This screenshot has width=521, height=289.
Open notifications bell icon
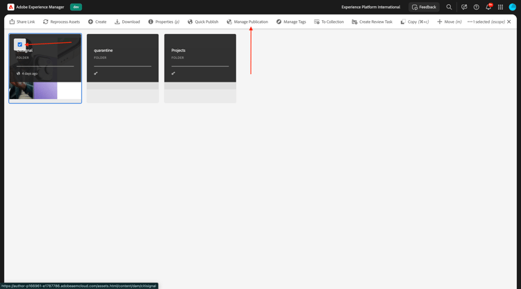pos(488,7)
